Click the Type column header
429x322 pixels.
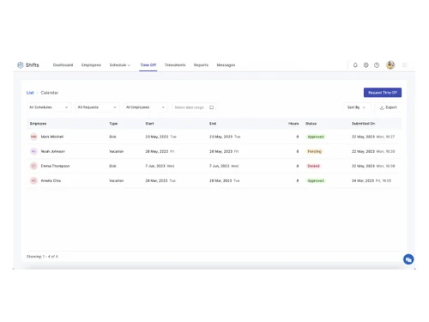click(113, 124)
